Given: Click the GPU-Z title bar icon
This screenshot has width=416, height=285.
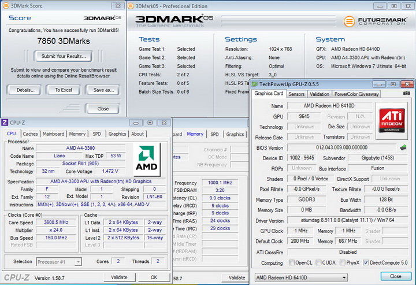Looking at the screenshot, I should pos(255,84).
